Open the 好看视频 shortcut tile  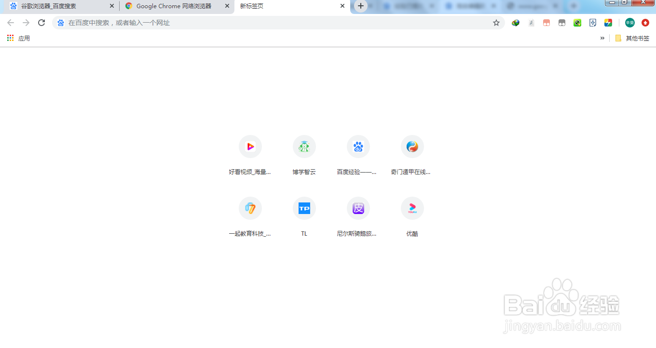(x=250, y=147)
